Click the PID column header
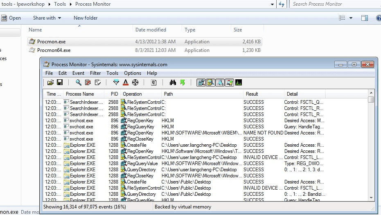The height and width of the screenshot is (215, 381). pyautogui.click(x=112, y=94)
